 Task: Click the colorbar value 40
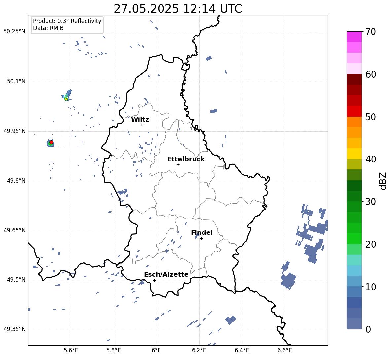point(371,159)
